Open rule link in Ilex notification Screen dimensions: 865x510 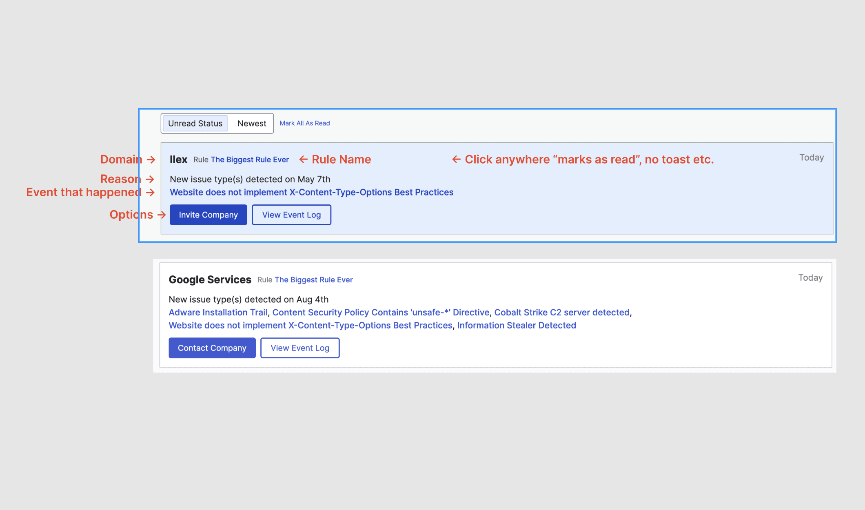[x=250, y=160]
